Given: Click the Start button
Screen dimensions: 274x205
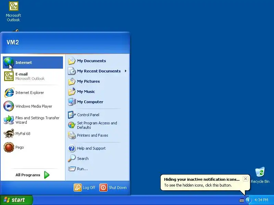Looking at the screenshot, I should pyautogui.click(x=16, y=200).
